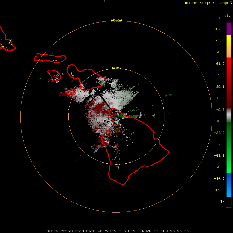233x233 pixels.
Task: Select the -0.9 scale value
Action: (220, 110)
